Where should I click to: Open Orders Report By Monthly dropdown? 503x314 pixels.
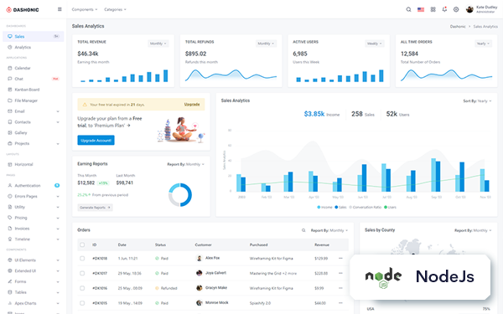tap(329, 230)
